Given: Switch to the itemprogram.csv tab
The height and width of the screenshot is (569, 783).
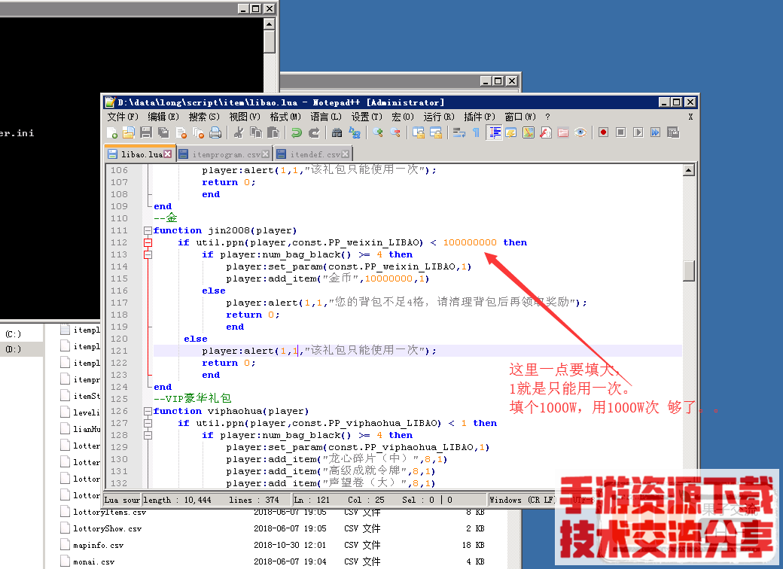Looking at the screenshot, I should coord(226,152).
